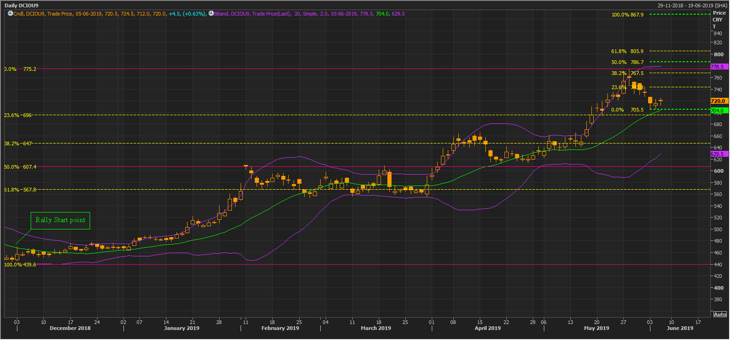Click the 0.0% 705.5 retracement label
Screen dimensions: 730x340
click(628, 110)
